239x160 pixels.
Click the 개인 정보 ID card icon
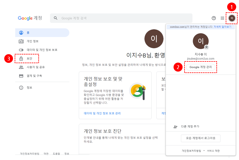(x=21, y=41)
